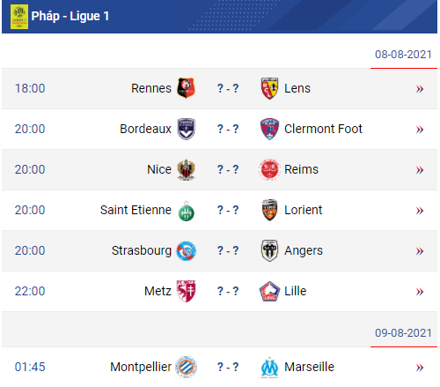The image size is (440, 387).
Task: Click the Saint Etienne vs Lorient score
Action: [x=228, y=210]
